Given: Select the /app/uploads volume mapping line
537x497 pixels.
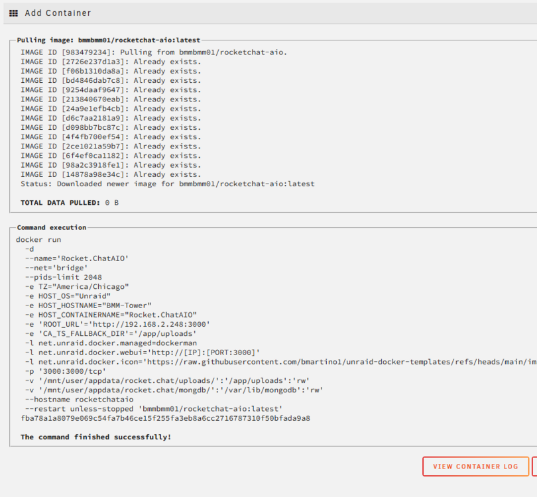Looking at the screenshot, I should click(x=168, y=380).
